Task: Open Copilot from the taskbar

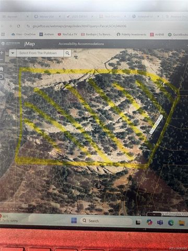Action: [x=149, y=222]
